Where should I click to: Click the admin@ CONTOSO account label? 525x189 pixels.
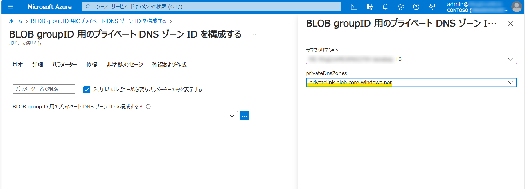pyautogui.click(x=477, y=7)
